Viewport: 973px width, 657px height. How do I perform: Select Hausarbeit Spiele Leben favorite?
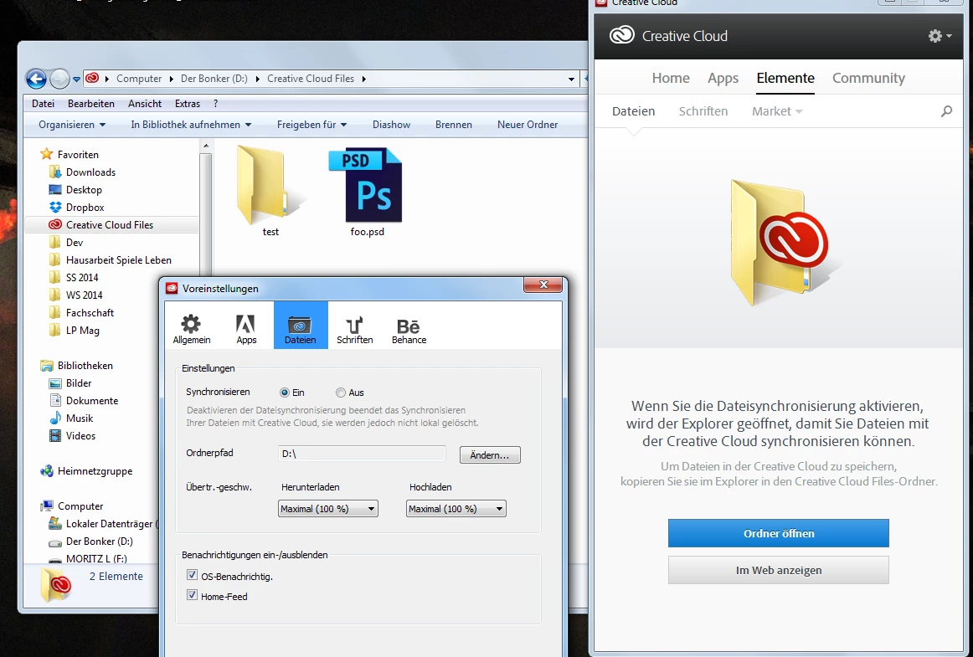pos(119,260)
